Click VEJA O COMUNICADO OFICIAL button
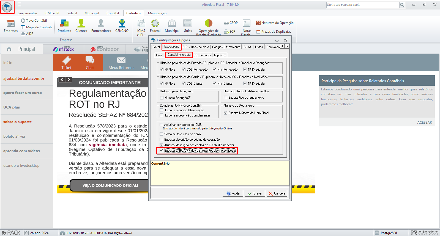Screen dimensions: 440x236 coord(110,185)
